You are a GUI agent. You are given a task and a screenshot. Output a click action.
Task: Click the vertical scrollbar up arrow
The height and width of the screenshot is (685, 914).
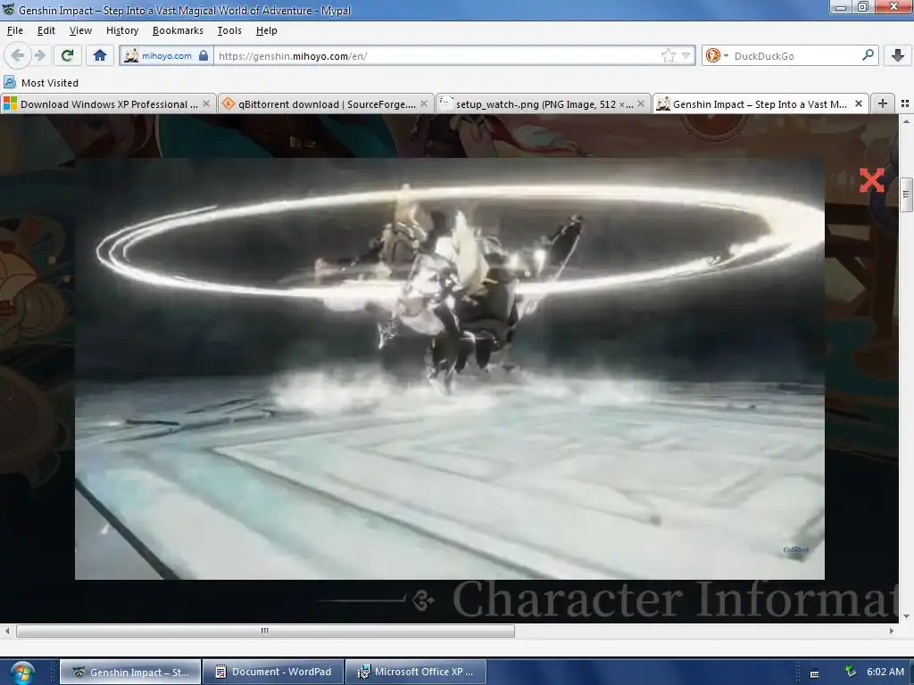click(906, 121)
